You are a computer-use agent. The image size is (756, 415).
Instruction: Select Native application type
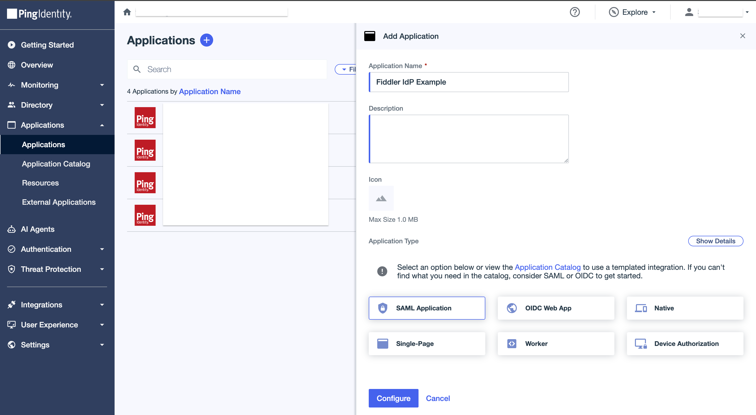point(685,308)
